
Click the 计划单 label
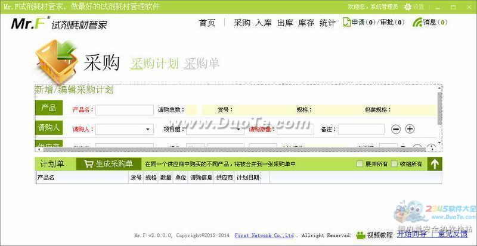(52, 164)
